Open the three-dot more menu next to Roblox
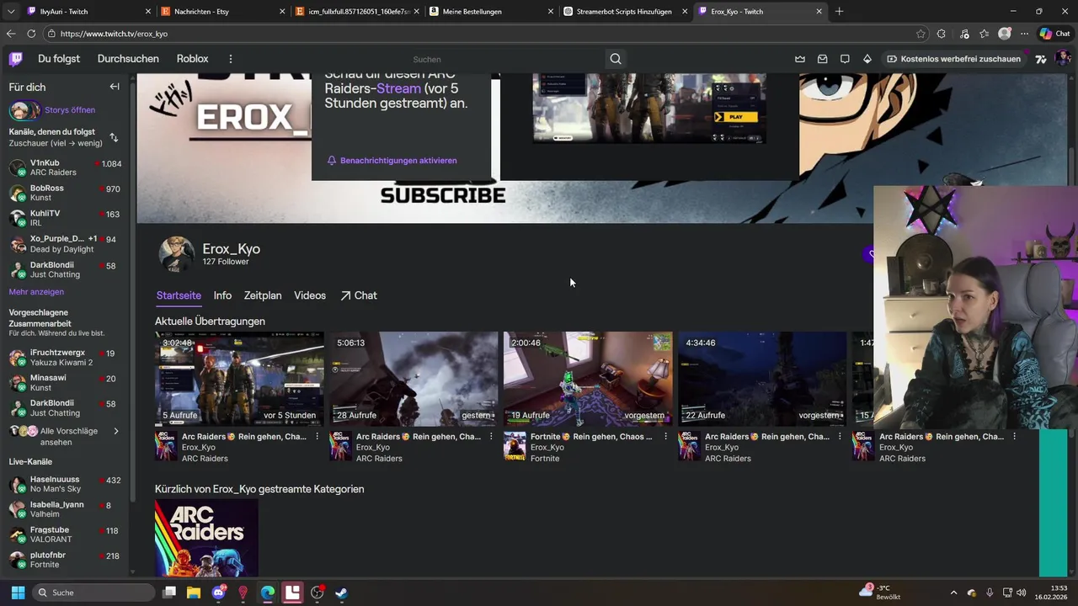The image size is (1078, 606). click(x=230, y=59)
